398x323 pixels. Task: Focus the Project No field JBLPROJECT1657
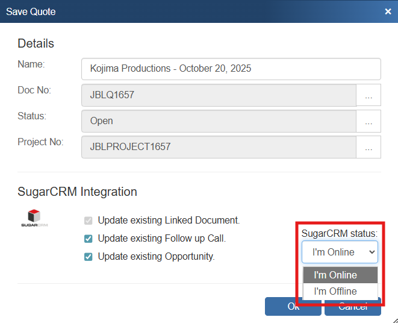click(219, 147)
